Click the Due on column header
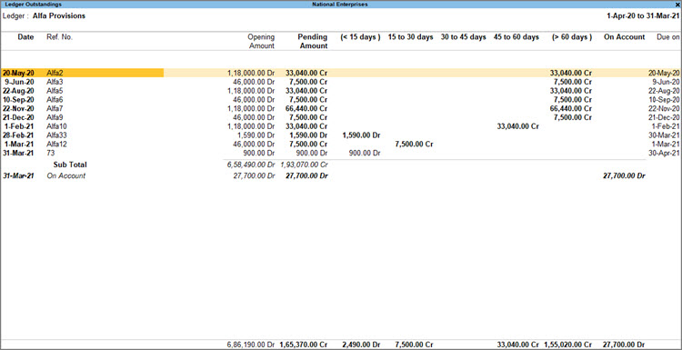 pos(668,37)
